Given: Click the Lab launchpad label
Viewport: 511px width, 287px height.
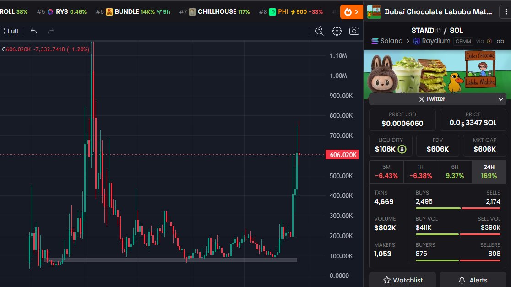Looking at the screenshot, I should coord(495,41).
